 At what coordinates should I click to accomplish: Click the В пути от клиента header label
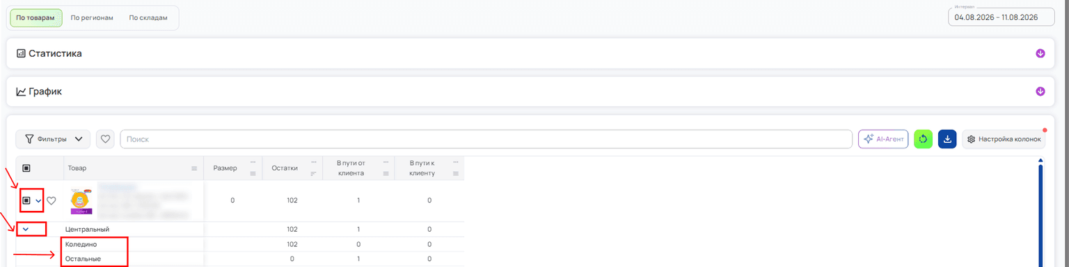pyautogui.click(x=351, y=168)
